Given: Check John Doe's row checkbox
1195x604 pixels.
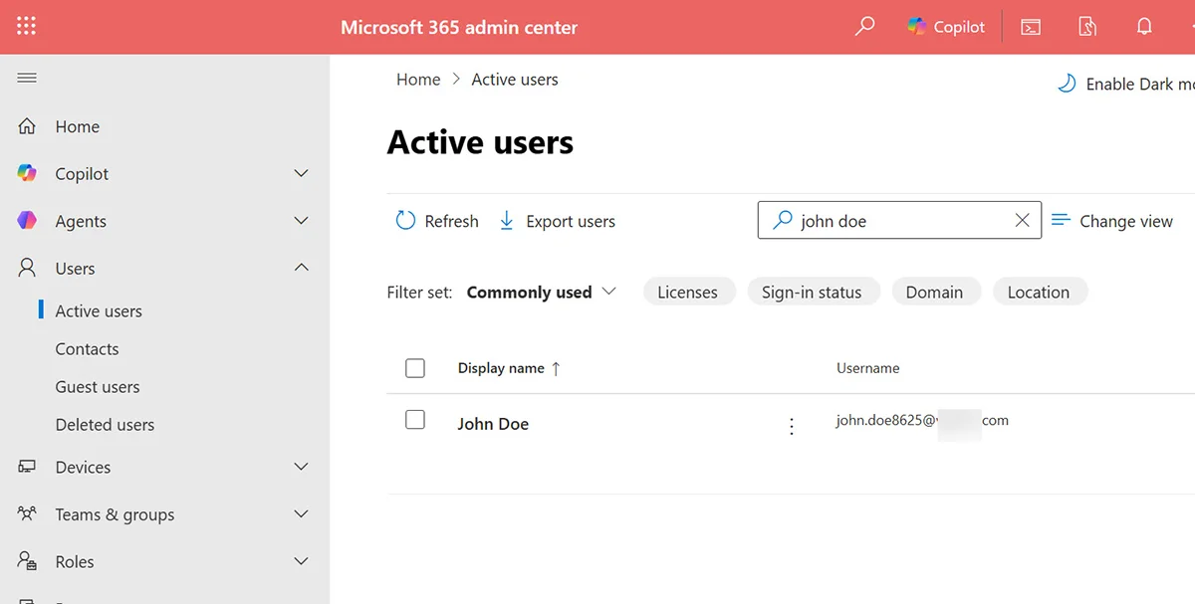Looking at the screenshot, I should coord(415,419).
